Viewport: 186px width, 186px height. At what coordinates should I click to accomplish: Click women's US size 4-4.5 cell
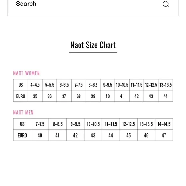click(35, 85)
